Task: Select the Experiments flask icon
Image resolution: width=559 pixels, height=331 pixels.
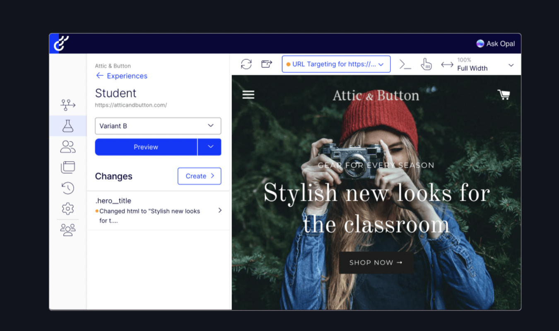Action: pos(68,126)
